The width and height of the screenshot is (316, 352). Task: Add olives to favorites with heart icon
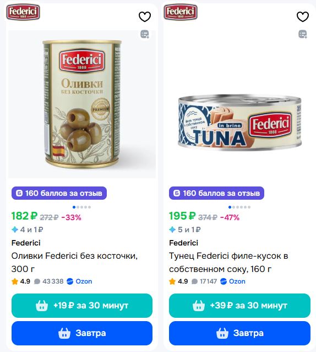point(145,17)
